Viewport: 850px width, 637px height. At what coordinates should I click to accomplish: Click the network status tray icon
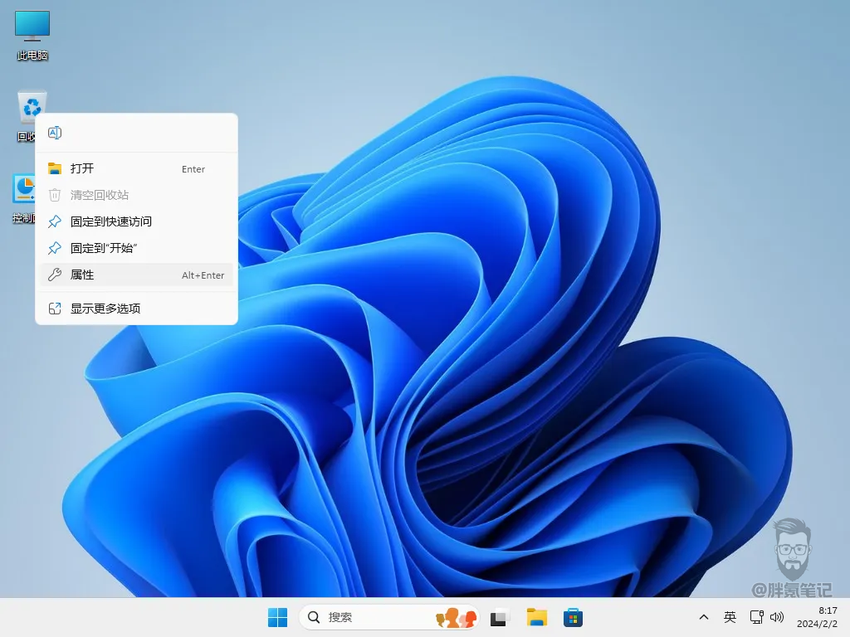point(756,617)
